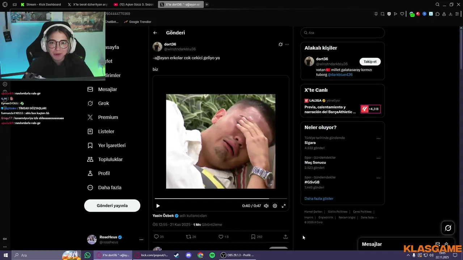The width and height of the screenshot is (463, 260).
Task: Seek on the video progress bar
Action: click(x=221, y=198)
